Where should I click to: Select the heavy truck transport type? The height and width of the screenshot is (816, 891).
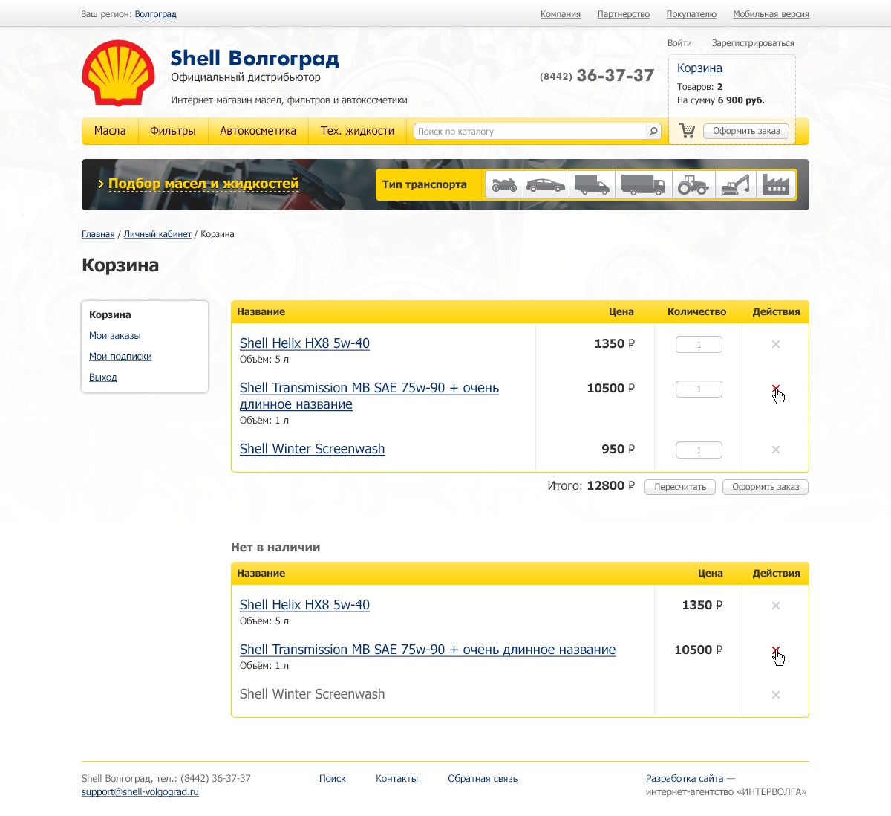pyautogui.click(x=643, y=184)
